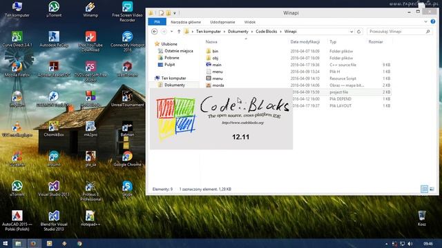Select Ulubione in the navigation pane

pyautogui.click(x=169, y=44)
